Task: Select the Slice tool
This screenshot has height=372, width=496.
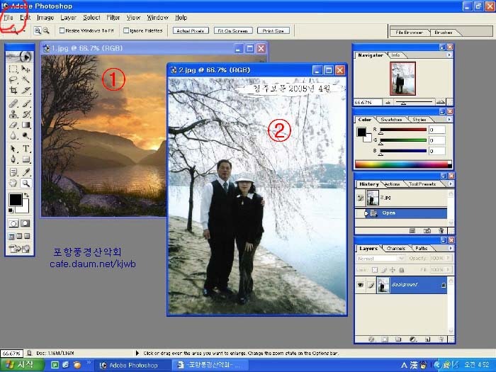Action: pyautogui.click(x=26, y=91)
